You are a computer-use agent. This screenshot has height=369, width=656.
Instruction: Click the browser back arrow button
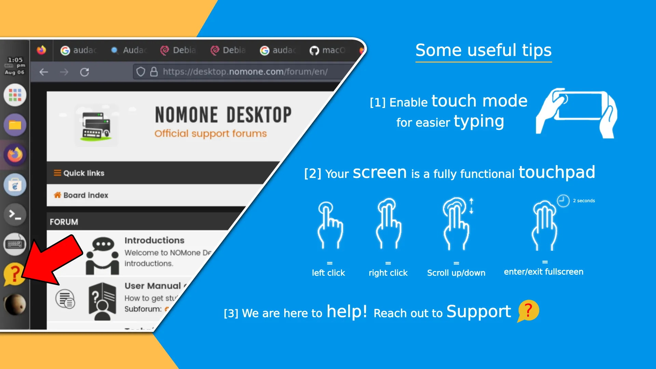click(44, 72)
